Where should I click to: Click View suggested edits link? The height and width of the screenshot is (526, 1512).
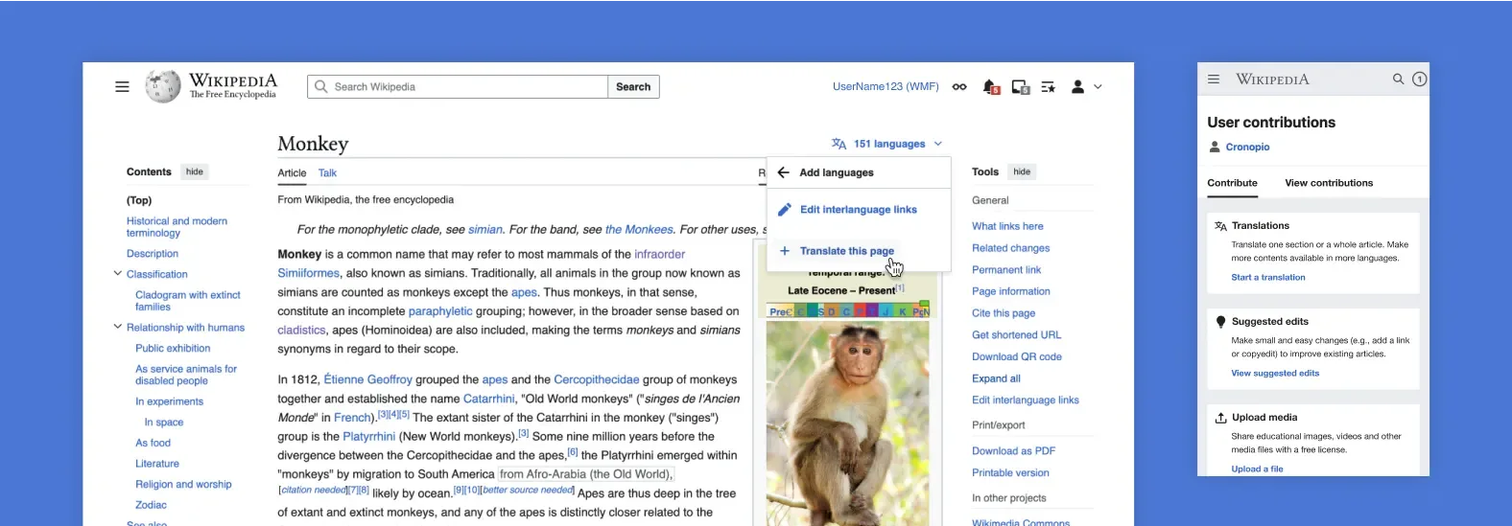[x=1275, y=373]
